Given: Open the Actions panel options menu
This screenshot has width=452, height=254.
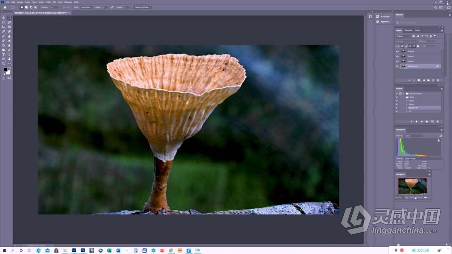Looking at the screenshot, I should 441,89.
